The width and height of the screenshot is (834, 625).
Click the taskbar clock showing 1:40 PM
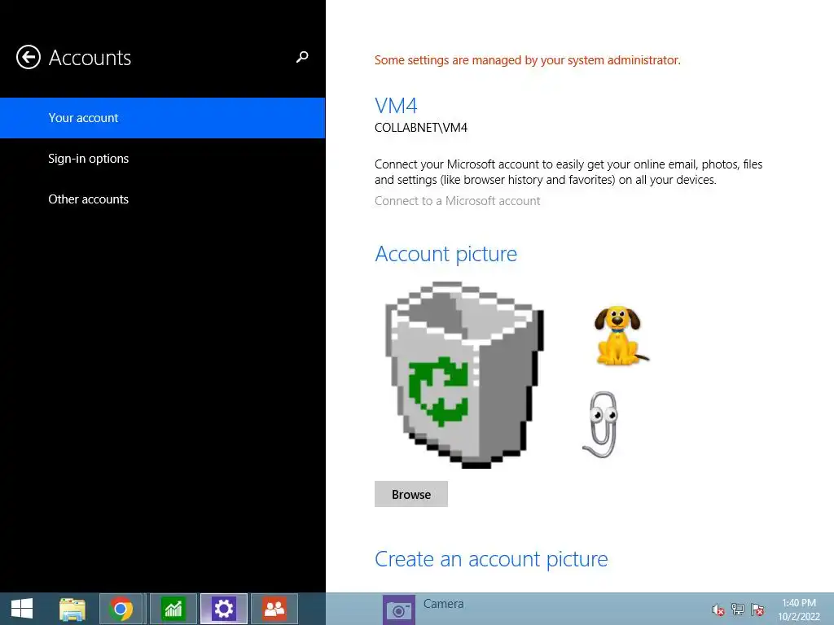tap(799, 610)
